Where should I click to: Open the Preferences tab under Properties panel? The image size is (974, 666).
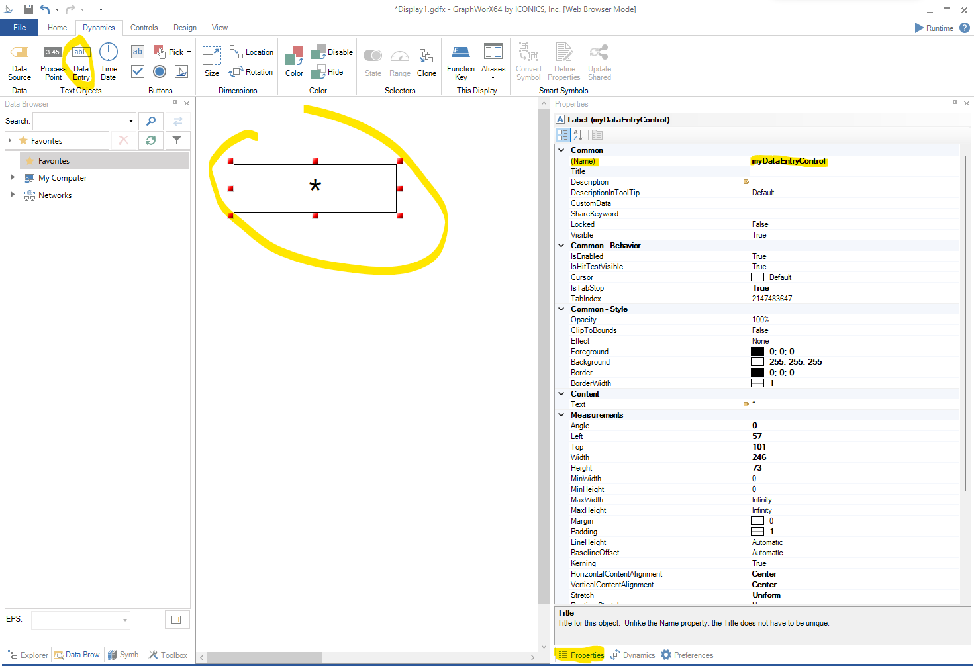point(687,655)
